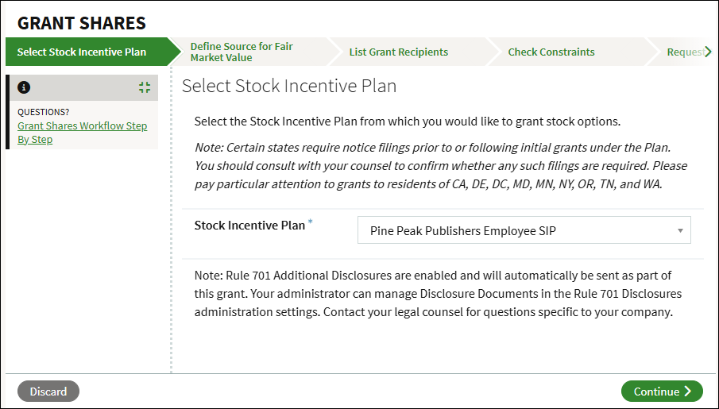This screenshot has height=409, width=719.
Task: Click the green Continue button
Action: 662,392
